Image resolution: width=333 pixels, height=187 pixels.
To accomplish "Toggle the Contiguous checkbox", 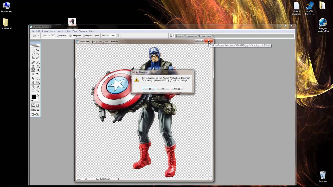I will coord(71,36).
